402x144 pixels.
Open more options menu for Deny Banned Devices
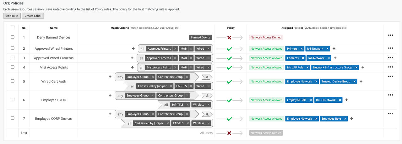tap(390, 35)
